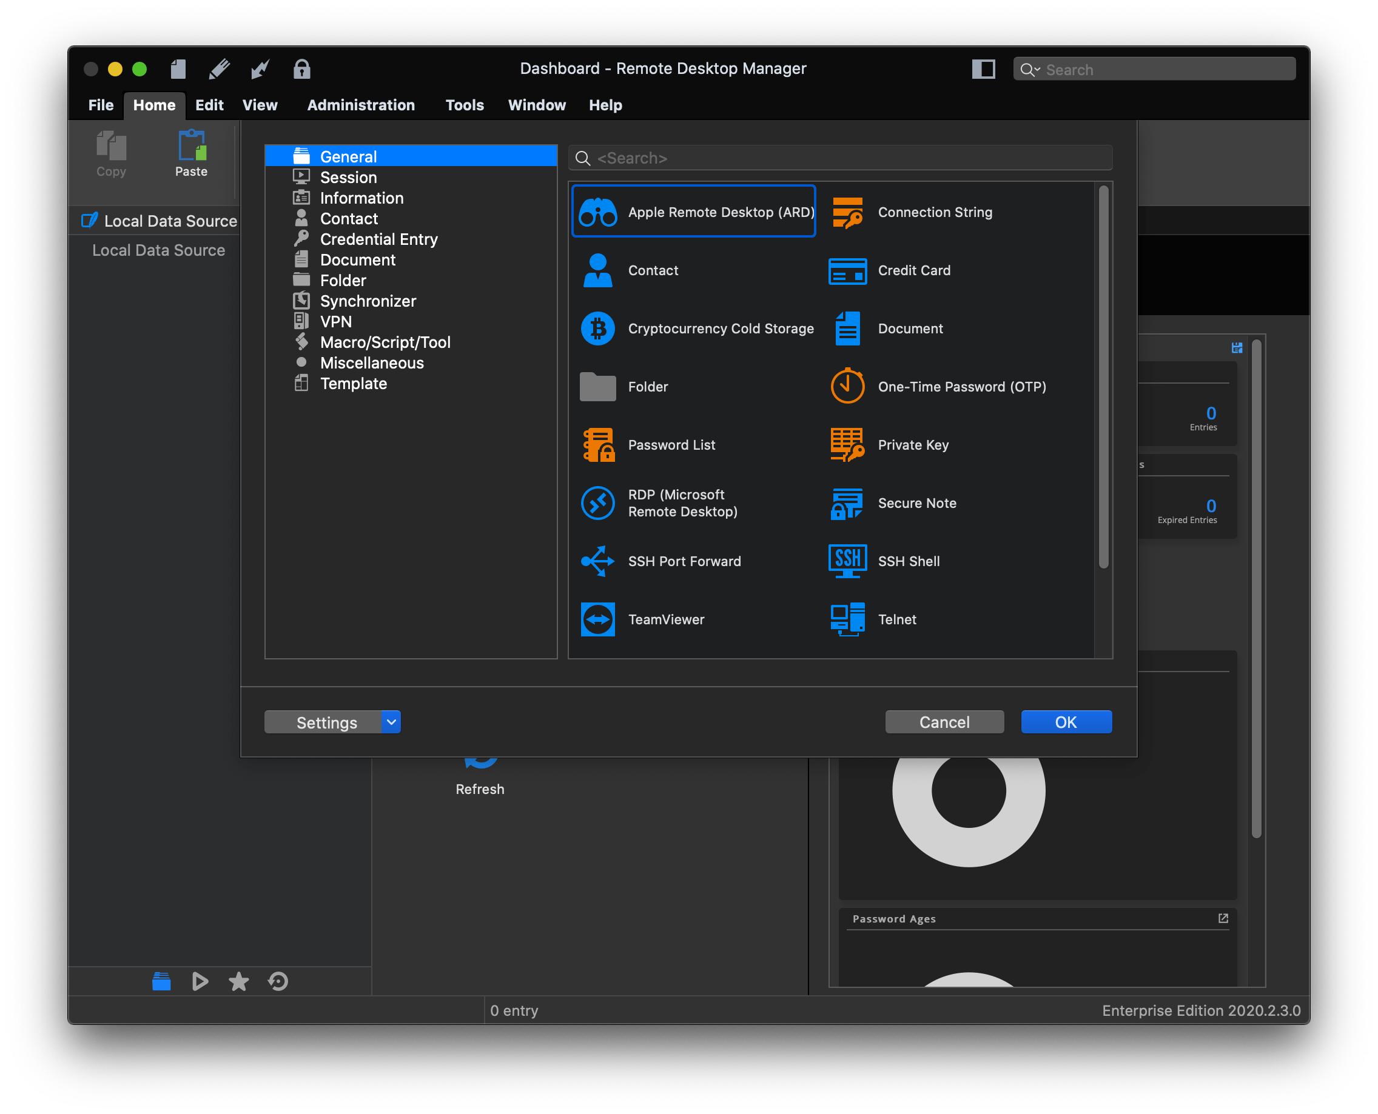
Task: Click the quick connect plug icon in title bar
Action: coord(260,68)
